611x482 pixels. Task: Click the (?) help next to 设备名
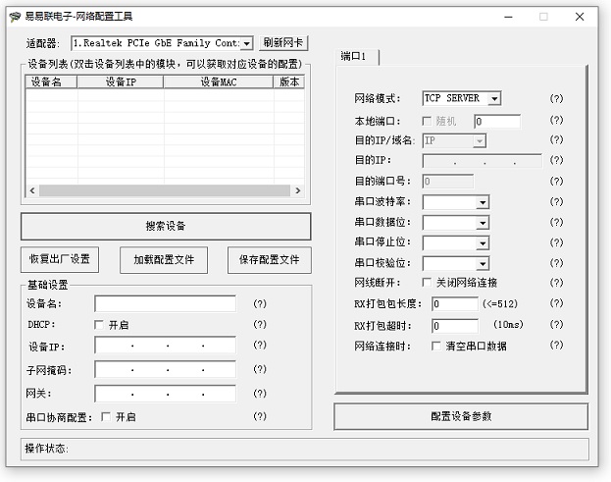click(260, 304)
